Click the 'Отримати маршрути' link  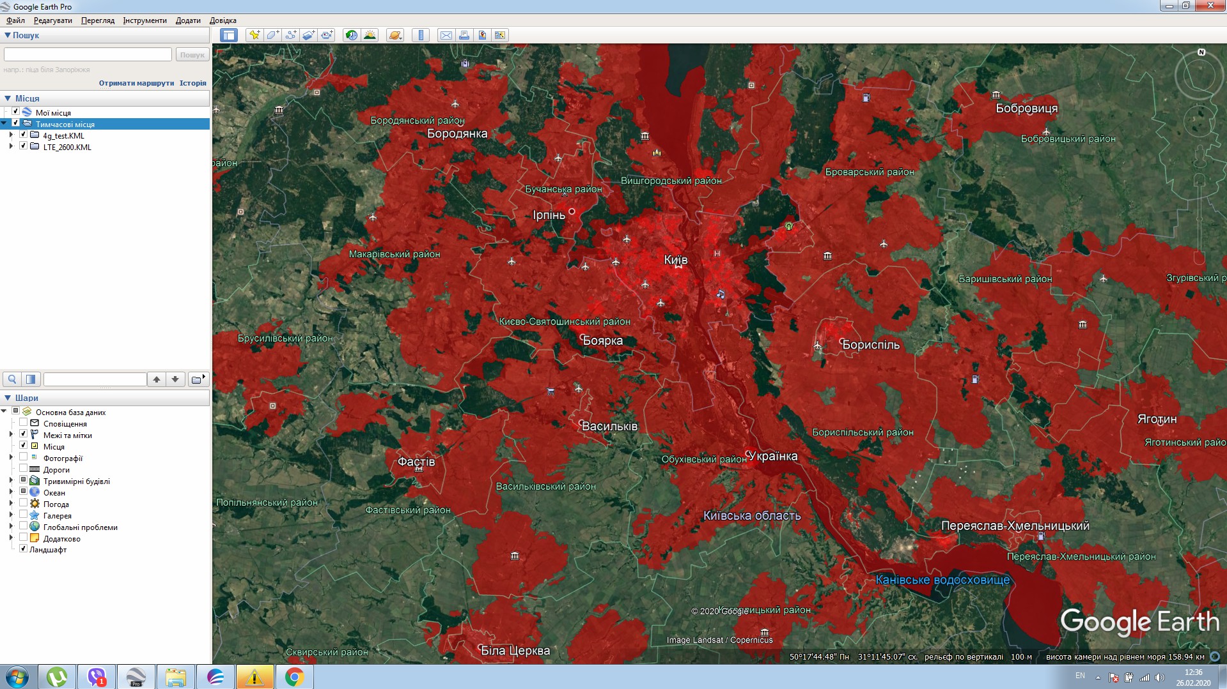point(136,83)
